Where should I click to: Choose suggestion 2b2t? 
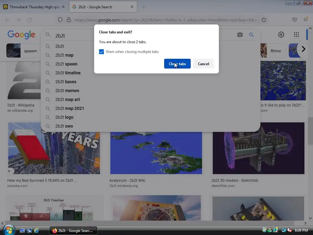pyautogui.click(x=60, y=46)
